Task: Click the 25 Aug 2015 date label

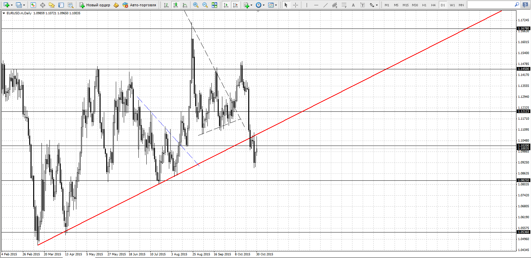Action: tap(201, 254)
